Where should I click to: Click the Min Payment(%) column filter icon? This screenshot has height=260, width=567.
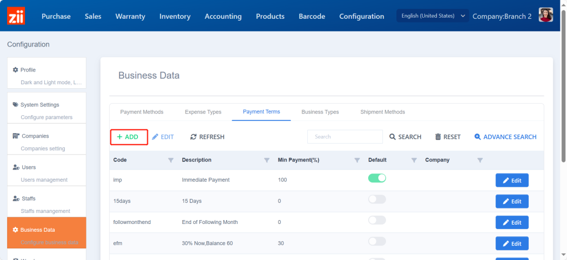357,160
